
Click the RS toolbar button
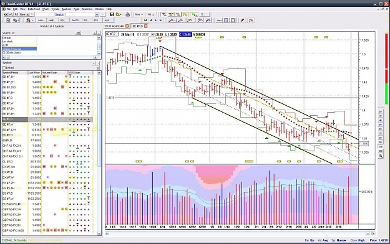[x=16, y=14]
